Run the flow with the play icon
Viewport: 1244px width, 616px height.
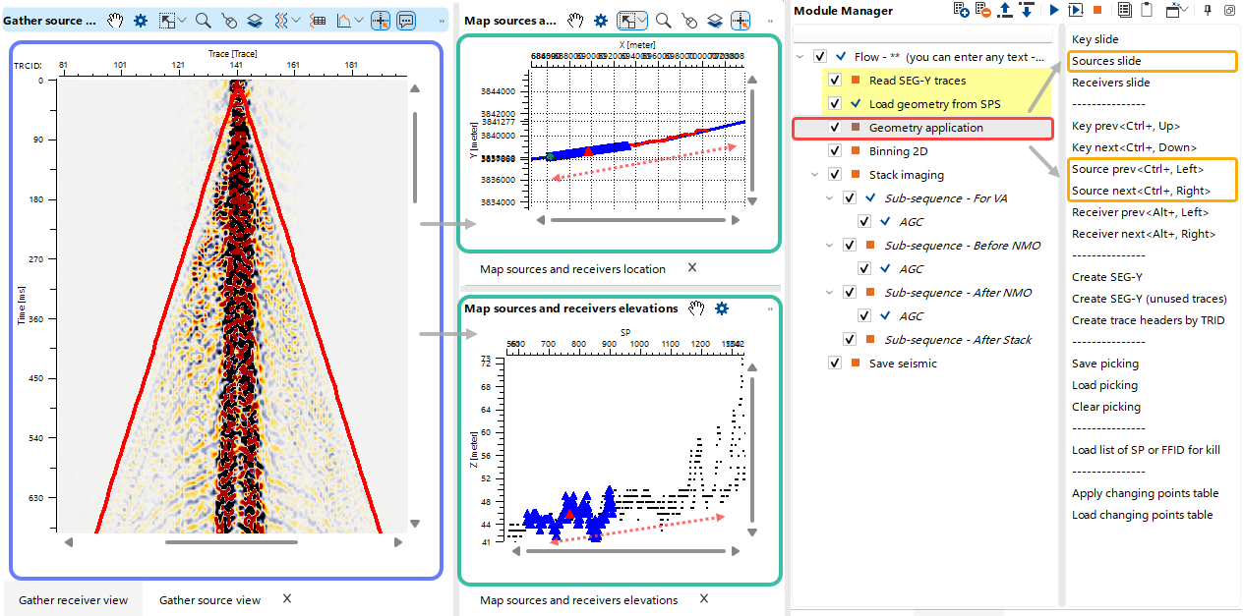click(x=1054, y=11)
